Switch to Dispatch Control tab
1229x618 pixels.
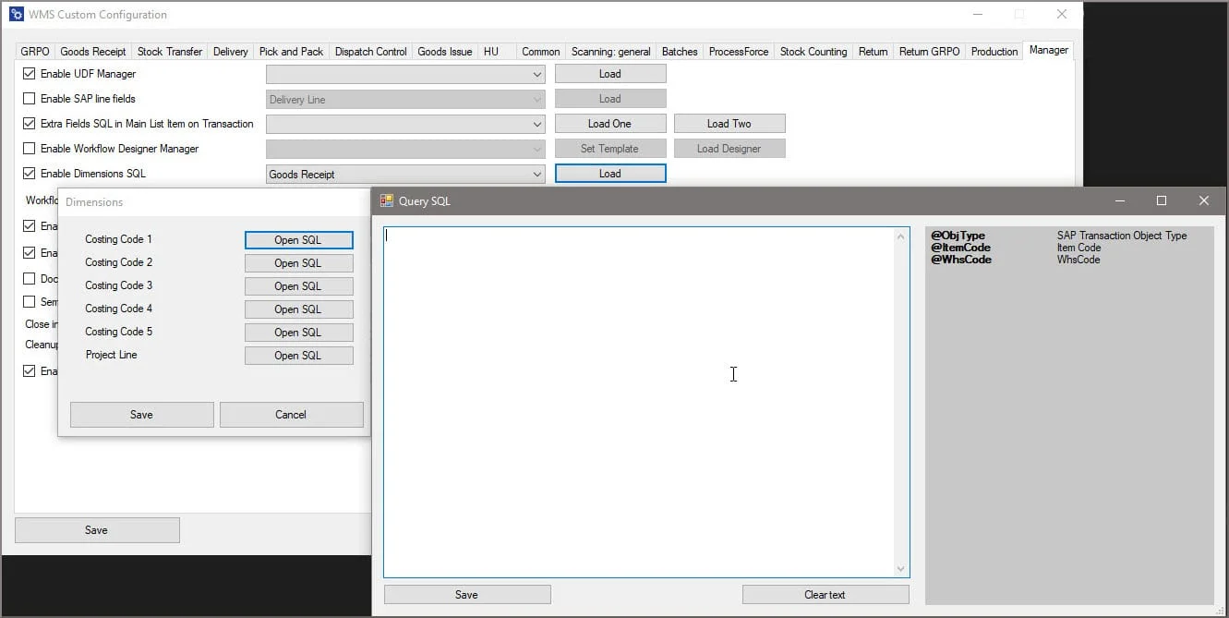(x=371, y=52)
